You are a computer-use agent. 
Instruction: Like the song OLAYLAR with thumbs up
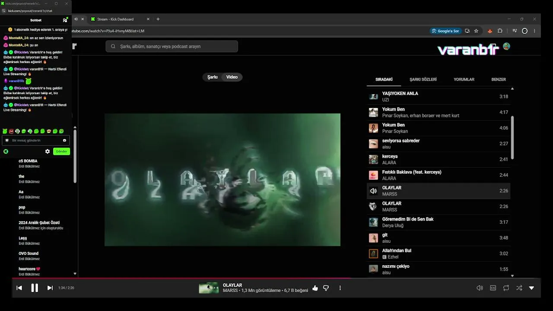click(315, 288)
